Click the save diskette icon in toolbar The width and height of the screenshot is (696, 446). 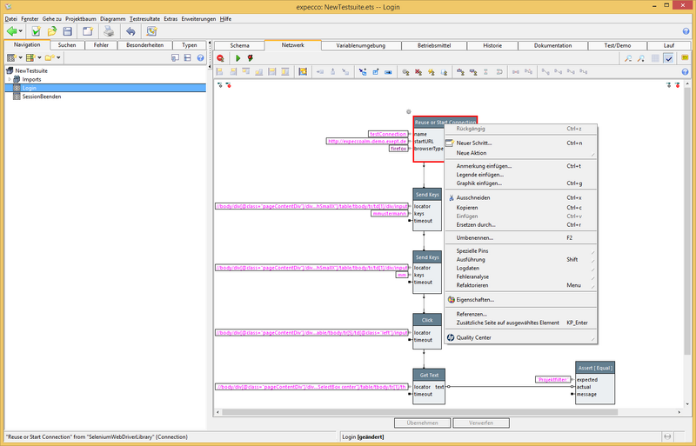(x=69, y=31)
